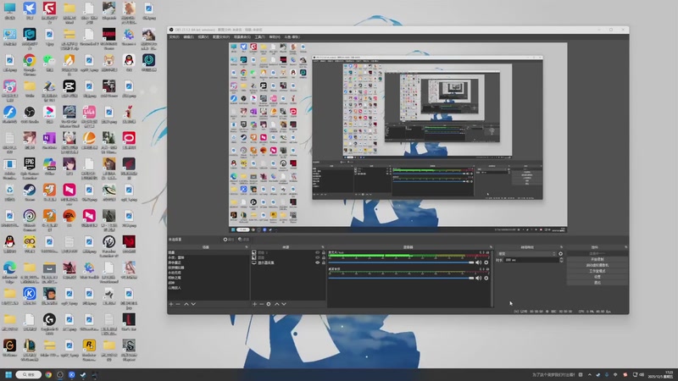Image resolution: width=678 pixels, height=381 pixels.
Task: Select the Google Chrome desktop shortcut
Action: (30, 63)
